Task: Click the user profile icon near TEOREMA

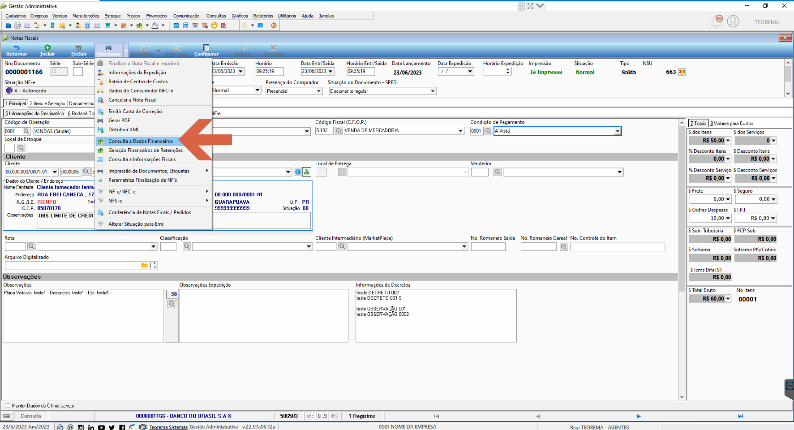Action: tap(733, 21)
